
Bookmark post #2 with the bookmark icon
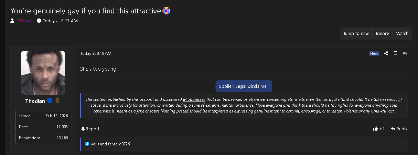tap(396, 53)
